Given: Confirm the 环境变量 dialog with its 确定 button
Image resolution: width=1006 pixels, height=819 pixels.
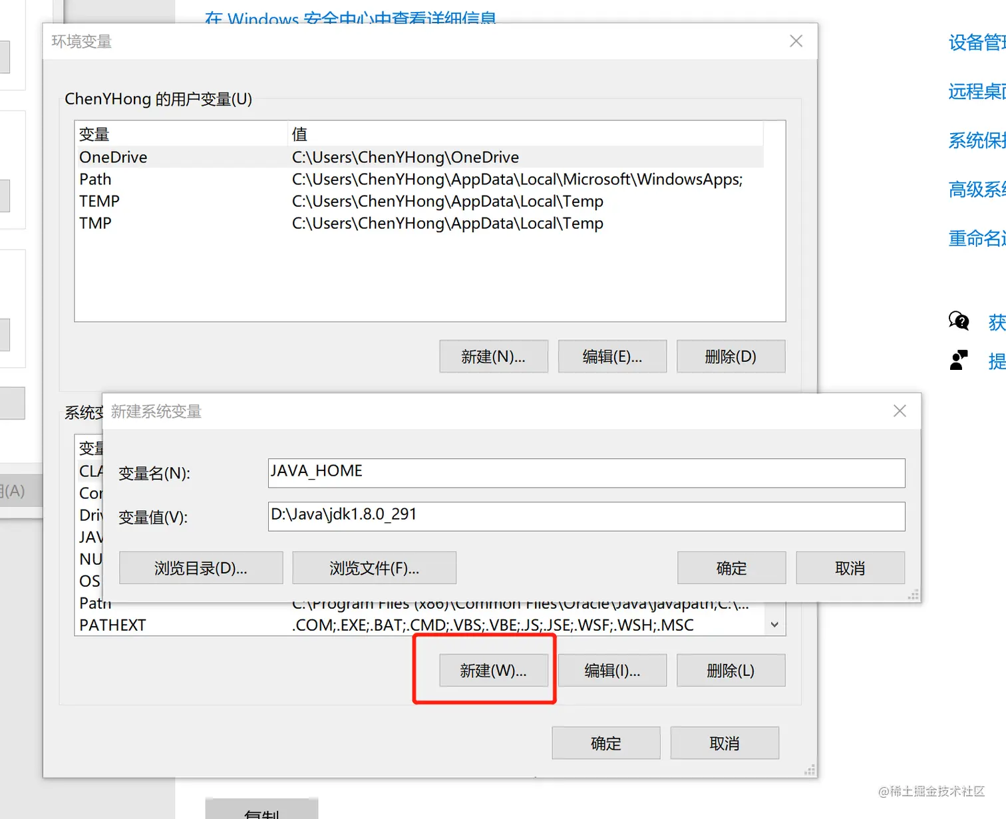Looking at the screenshot, I should click(606, 743).
